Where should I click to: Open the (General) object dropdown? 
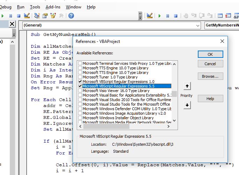pos(198,25)
